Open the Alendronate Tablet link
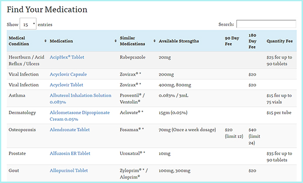The width and height of the screenshot is (303, 183). (x=70, y=129)
